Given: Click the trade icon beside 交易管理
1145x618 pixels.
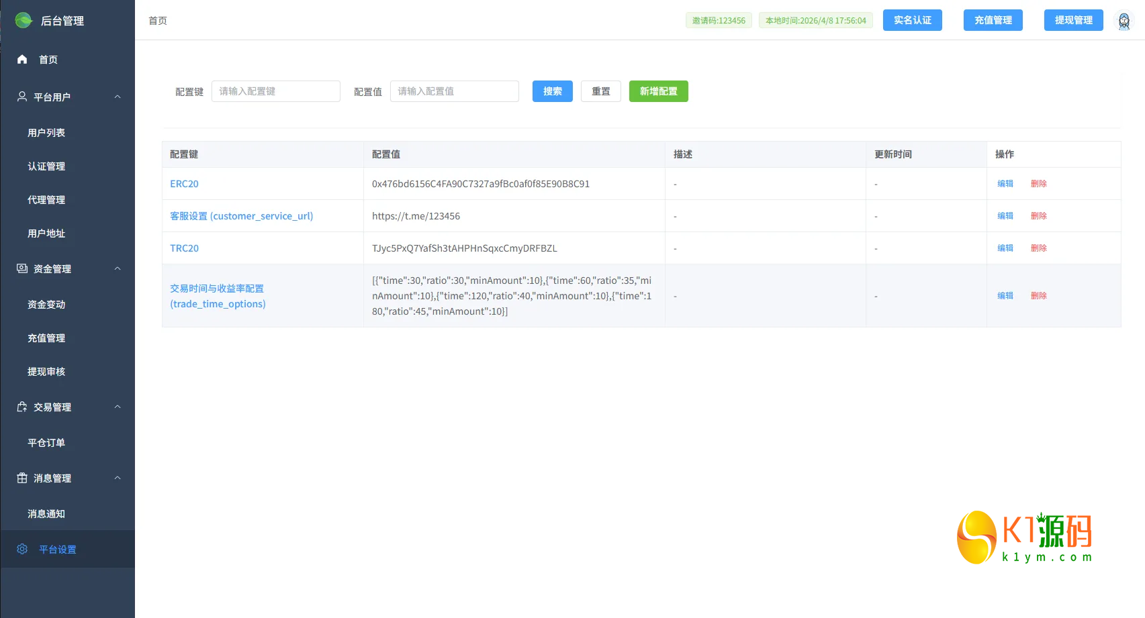Looking at the screenshot, I should 22,407.
